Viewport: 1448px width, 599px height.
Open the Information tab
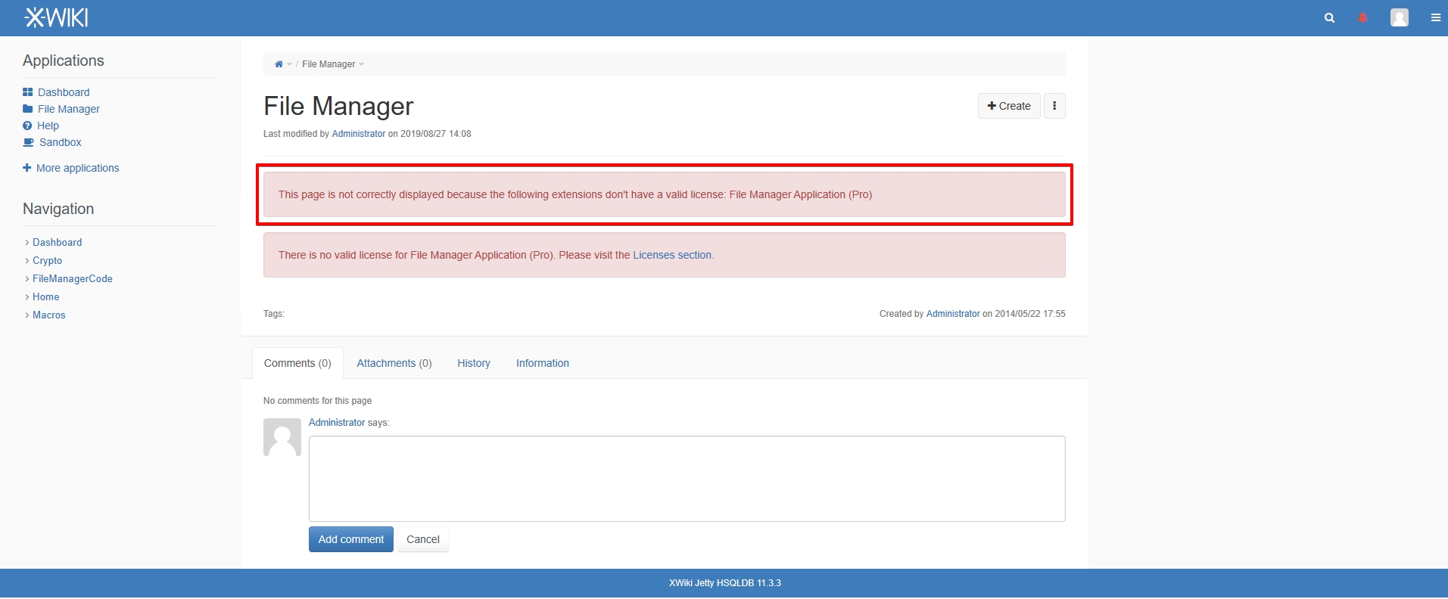[x=543, y=363]
